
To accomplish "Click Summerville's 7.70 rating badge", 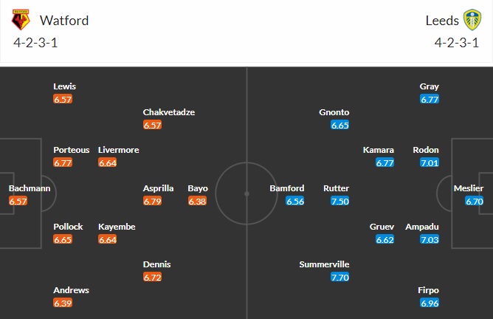I will point(340,277).
